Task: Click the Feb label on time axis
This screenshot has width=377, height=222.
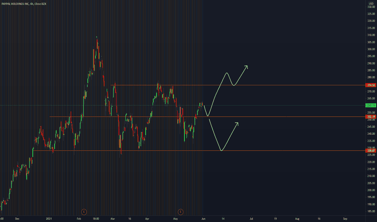Action: (79, 219)
